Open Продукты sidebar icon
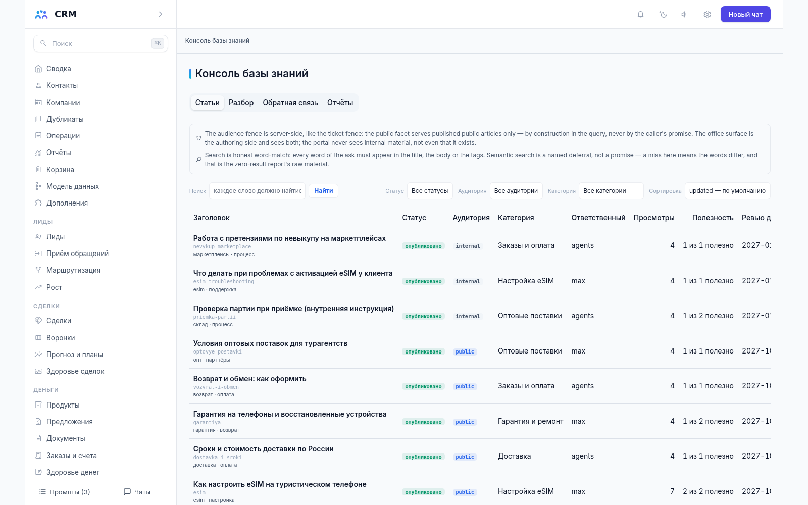This screenshot has height=505, width=808. tap(38, 405)
